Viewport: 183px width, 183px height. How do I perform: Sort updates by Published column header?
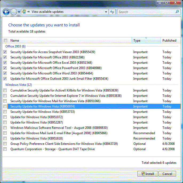pyautogui.click(x=170, y=41)
